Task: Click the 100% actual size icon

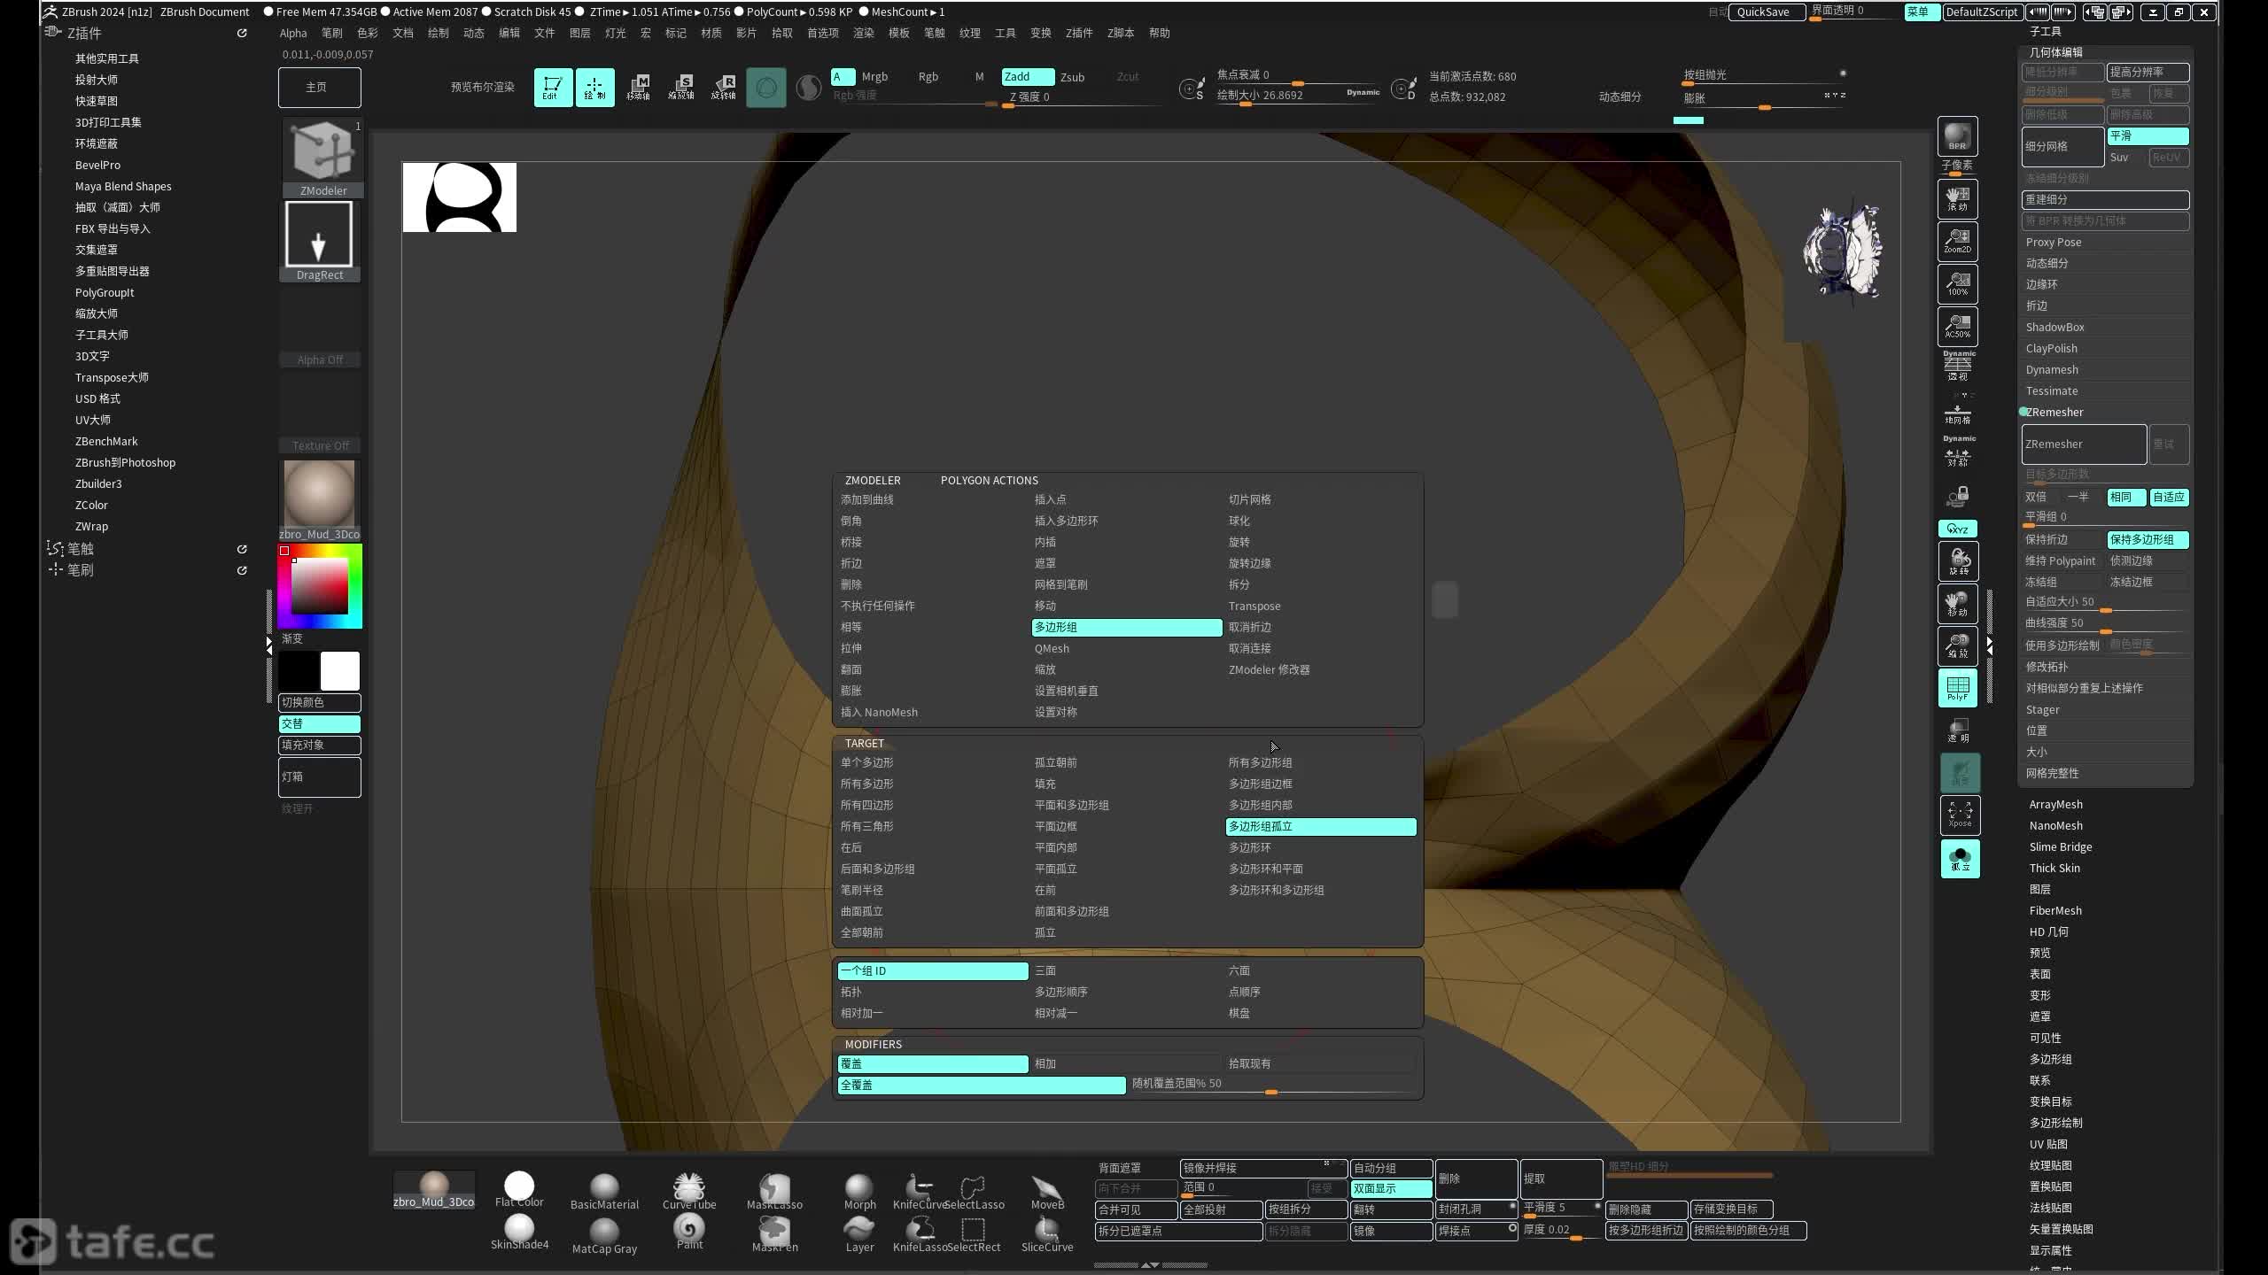Action: pyautogui.click(x=1957, y=284)
